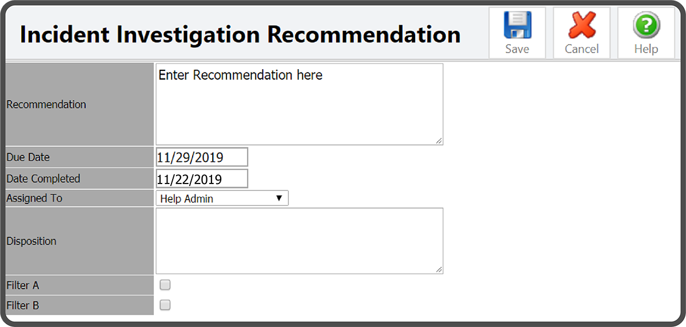686x327 pixels.
Task: Tick the Filter B checkbox
Action: (x=165, y=305)
